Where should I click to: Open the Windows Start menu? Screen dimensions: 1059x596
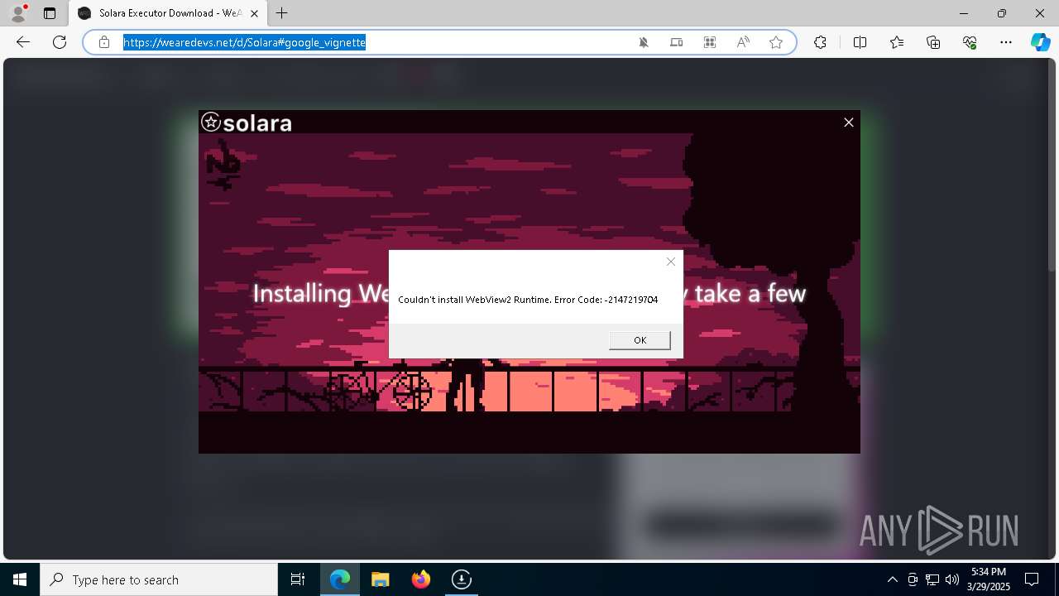pyautogui.click(x=20, y=579)
